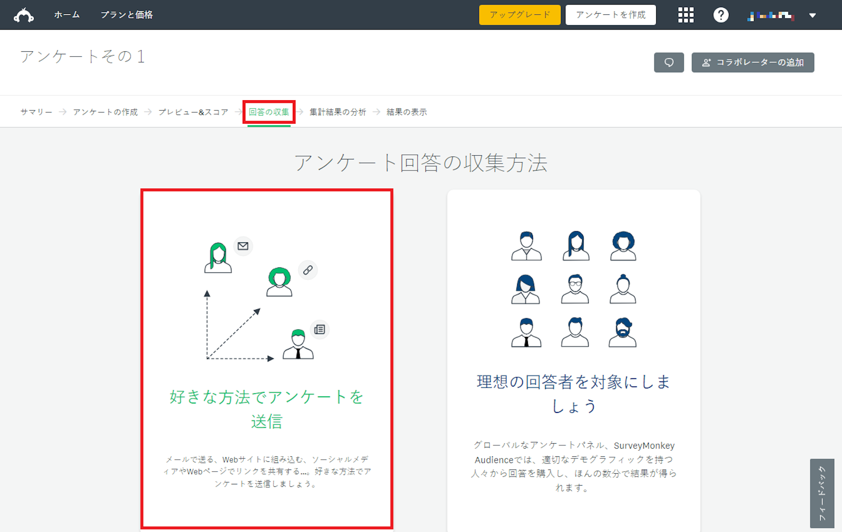Click the email envelope icon in illustration
This screenshot has width=842, height=532.
(243, 246)
